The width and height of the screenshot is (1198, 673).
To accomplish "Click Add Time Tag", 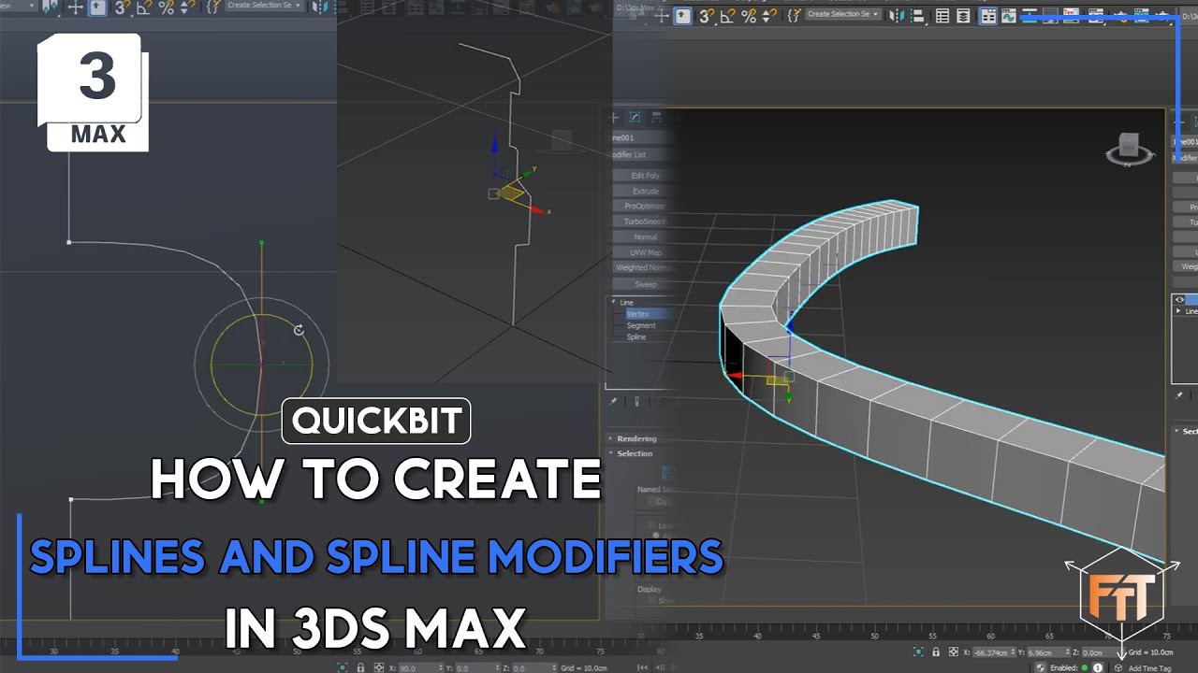I will point(1149,668).
